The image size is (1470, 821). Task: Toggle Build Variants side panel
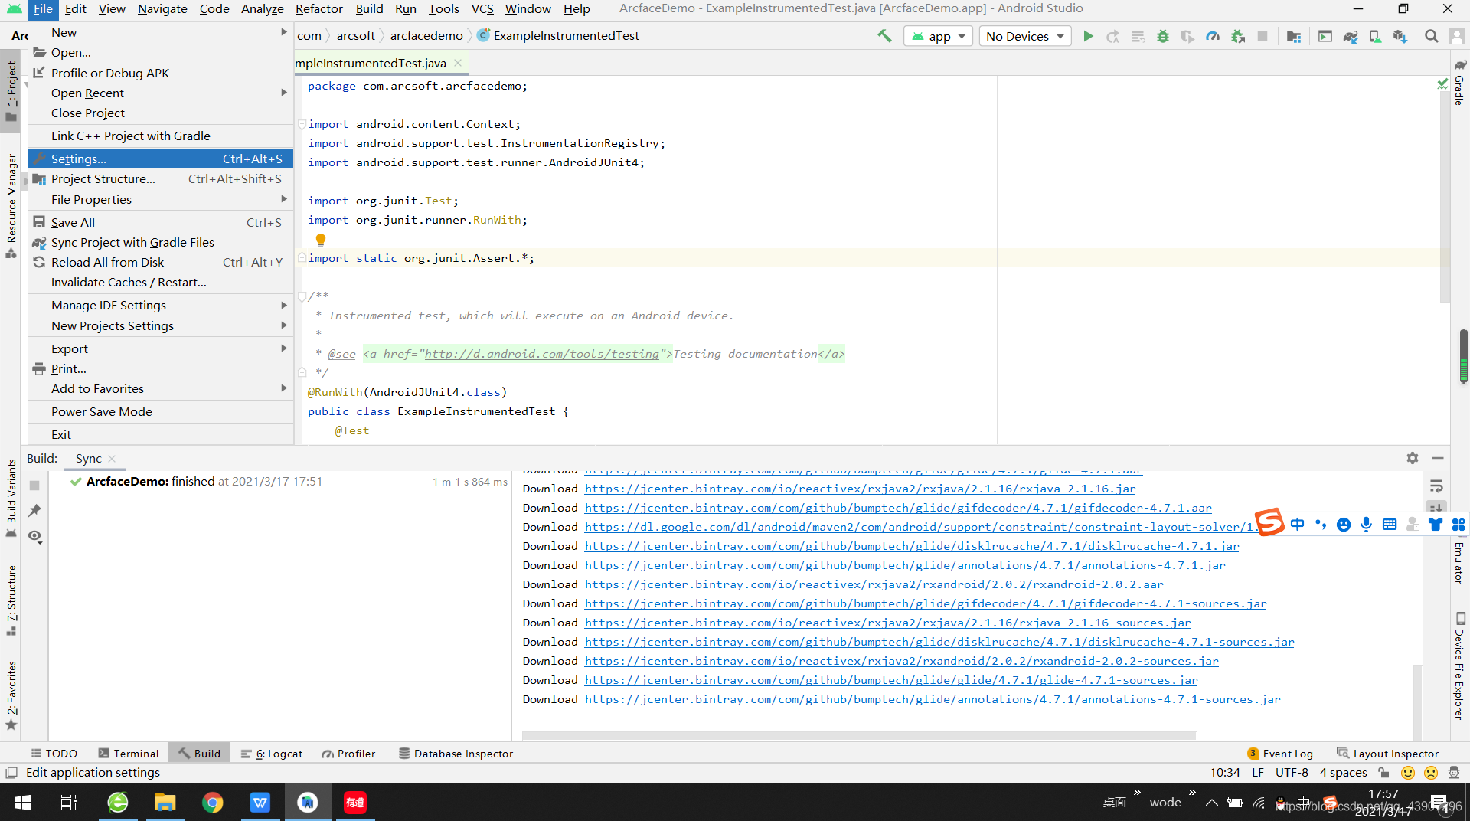11,498
